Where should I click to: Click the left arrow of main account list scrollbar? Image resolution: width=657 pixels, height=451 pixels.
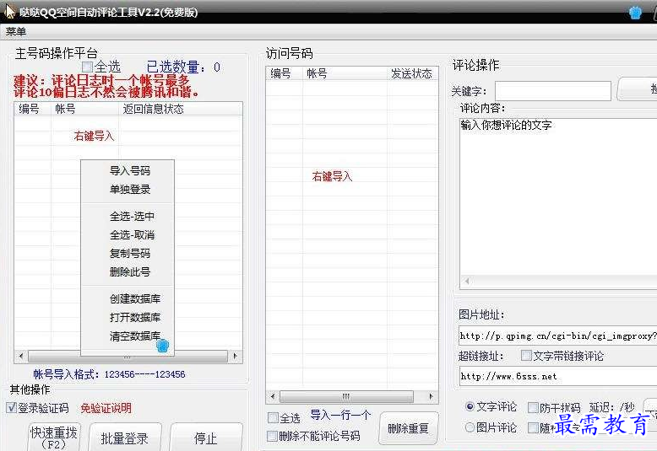point(21,356)
